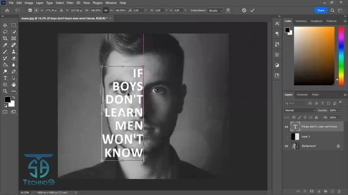Select the Lasso tool
348x195 pixels.
coord(5,32)
